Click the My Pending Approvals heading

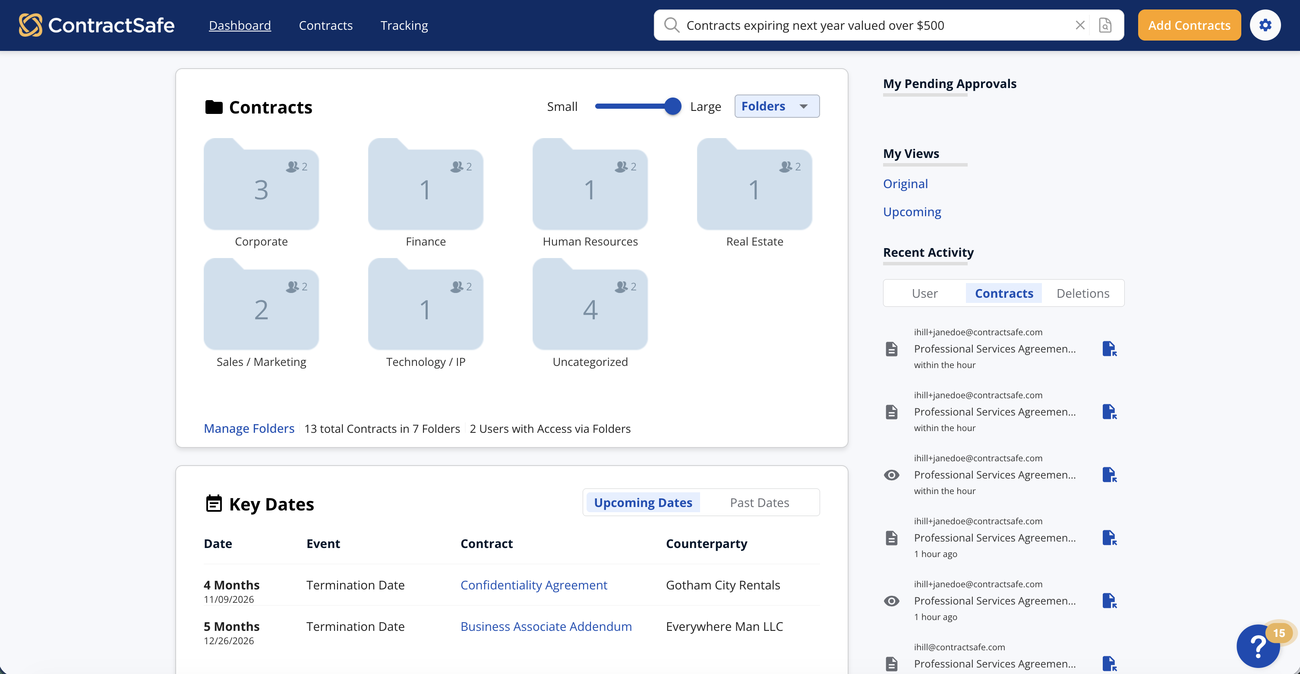tap(949, 83)
